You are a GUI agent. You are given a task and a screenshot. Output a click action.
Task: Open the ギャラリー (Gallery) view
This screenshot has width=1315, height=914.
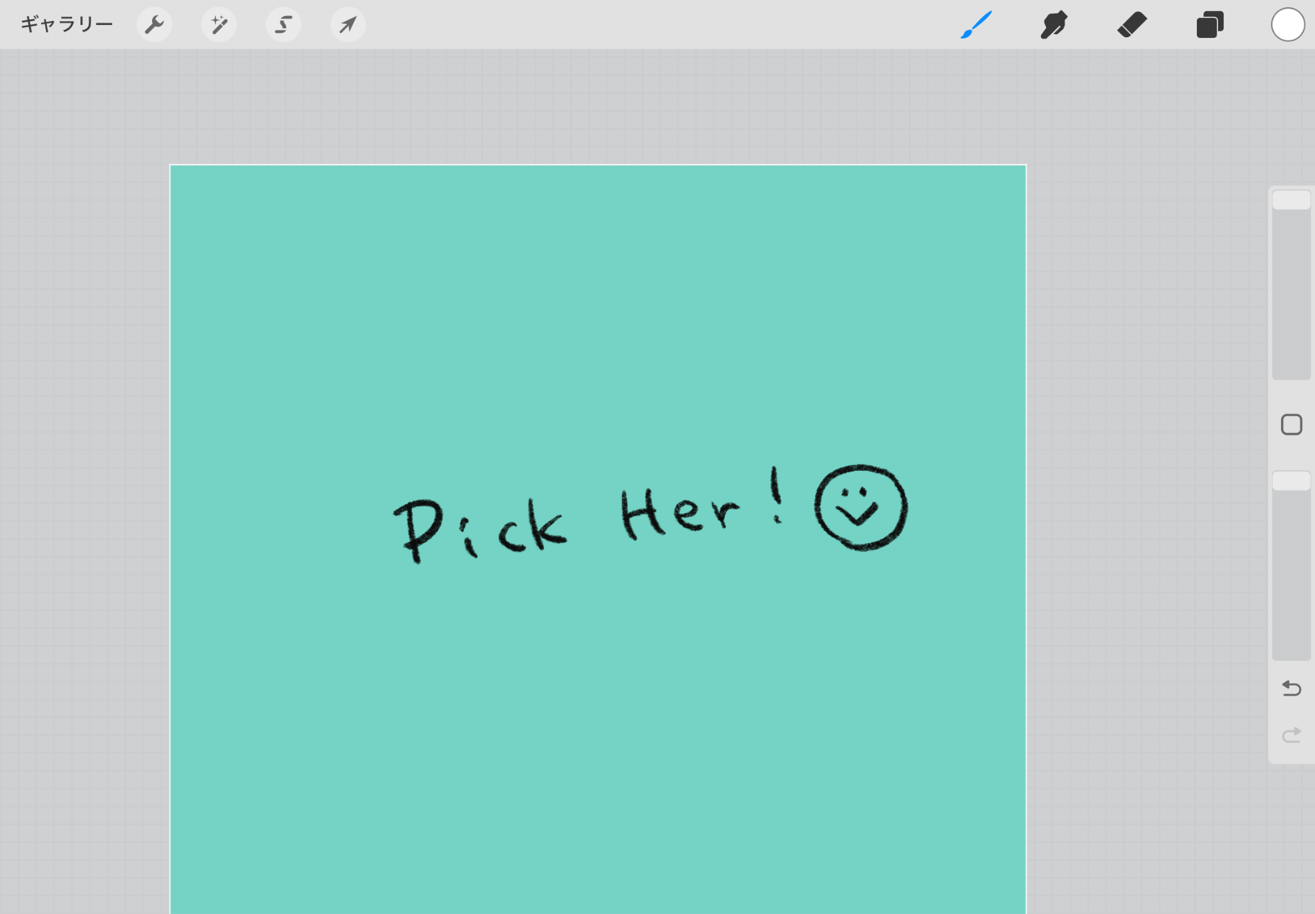click(x=66, y=24)
